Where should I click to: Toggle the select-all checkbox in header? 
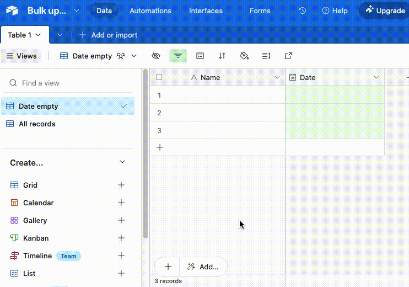[x=159, y=77]
